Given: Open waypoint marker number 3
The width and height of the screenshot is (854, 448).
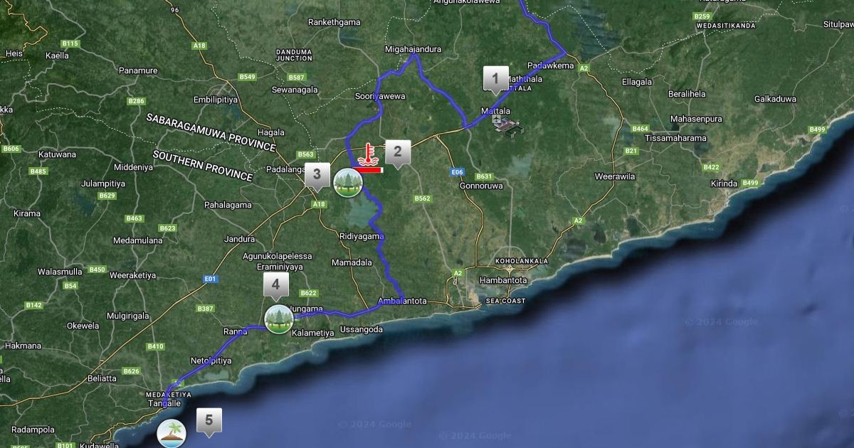Looking at the screenshot, I should [317, 175].
